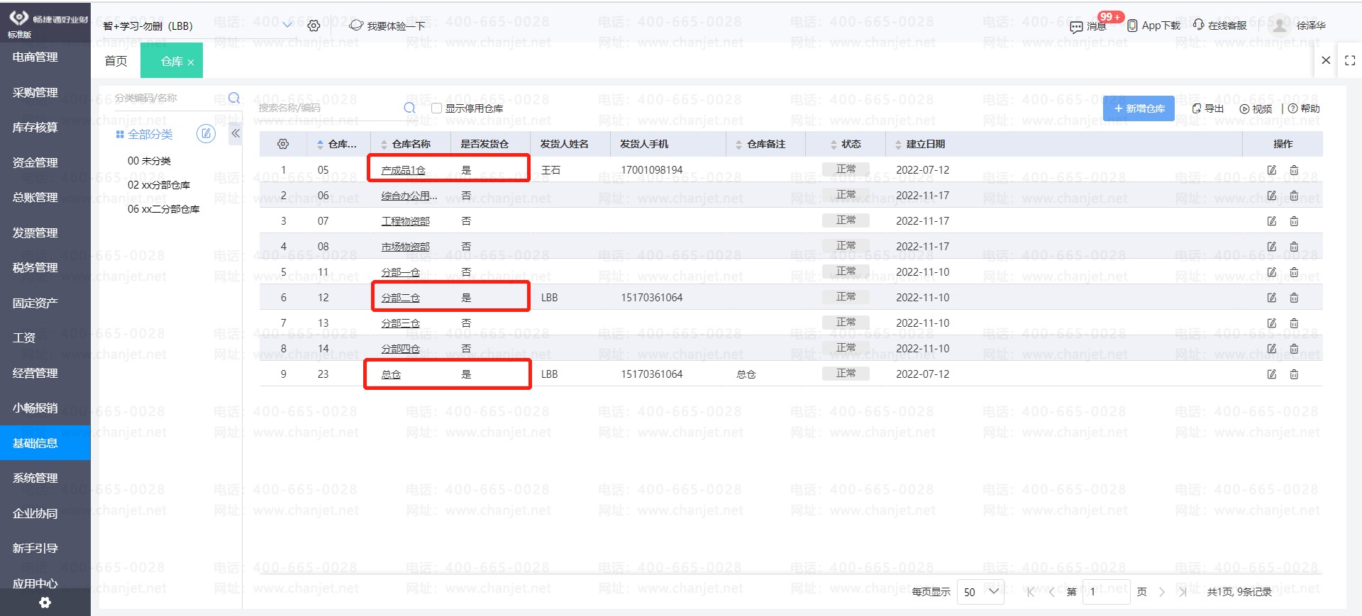This screenshot has height=616, width=1362.
Task: Close all tabs with the X icon
Action: [x=1326, y=60]
